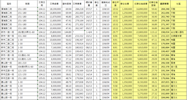Click parking area cell 16.06
Viewport: 187px width, 100px height.
(115, 55)
